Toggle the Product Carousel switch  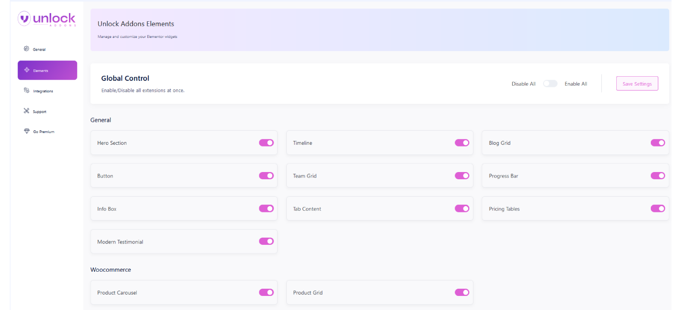click(266, 292)
